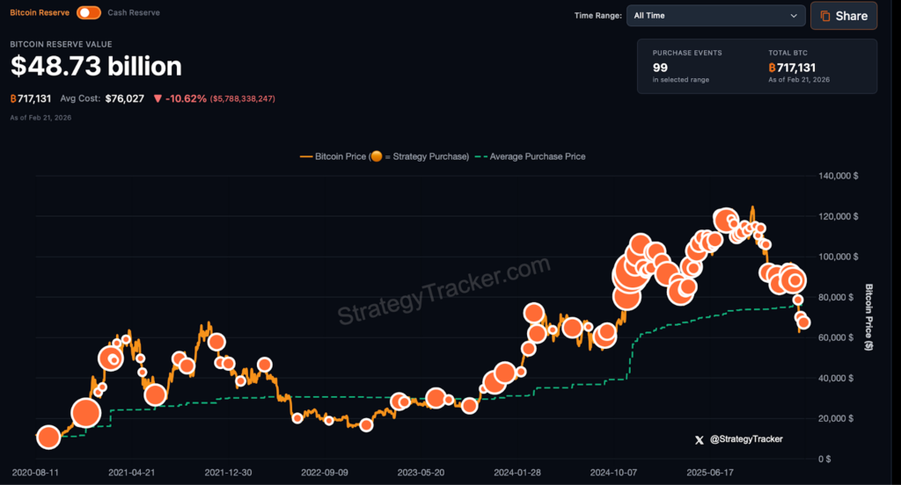Image resolution: width=901 pixels, height=485 pixels.
Task: Open the @StrategyTracker handle link
Action: pos(745,439)
